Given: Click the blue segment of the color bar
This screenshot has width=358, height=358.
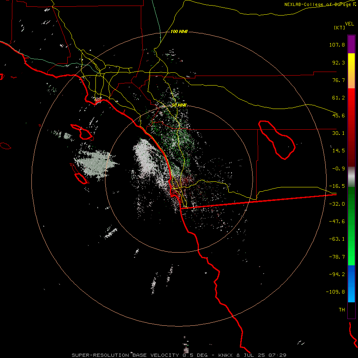Looking at the screenshot, I should (x=351, y=284).
